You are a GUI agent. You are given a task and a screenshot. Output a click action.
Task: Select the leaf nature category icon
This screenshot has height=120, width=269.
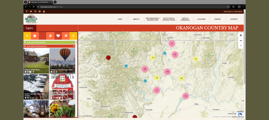tap(50, 36)
